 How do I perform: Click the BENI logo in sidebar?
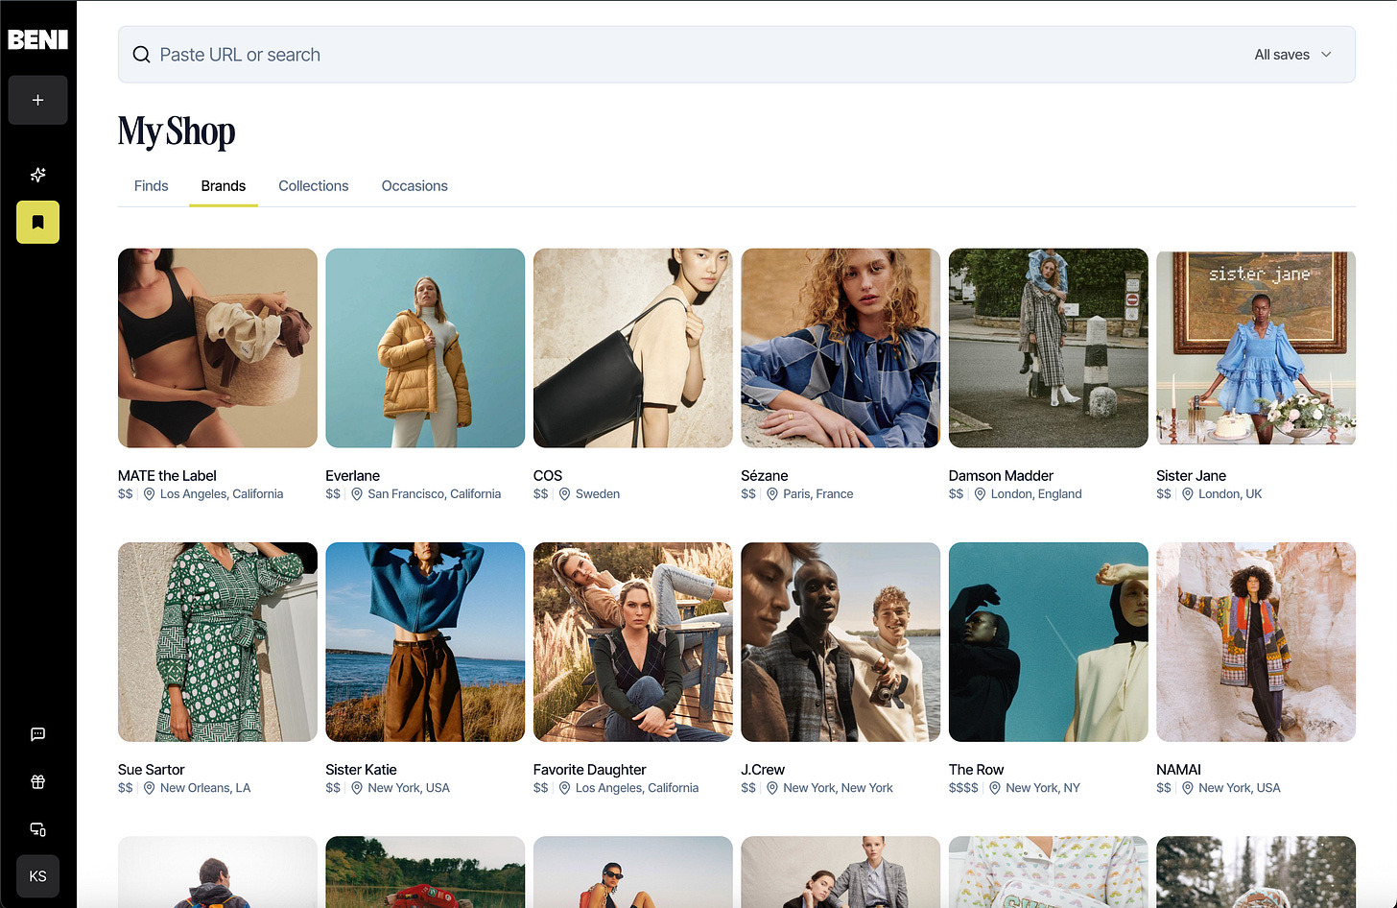click(37, 39)
